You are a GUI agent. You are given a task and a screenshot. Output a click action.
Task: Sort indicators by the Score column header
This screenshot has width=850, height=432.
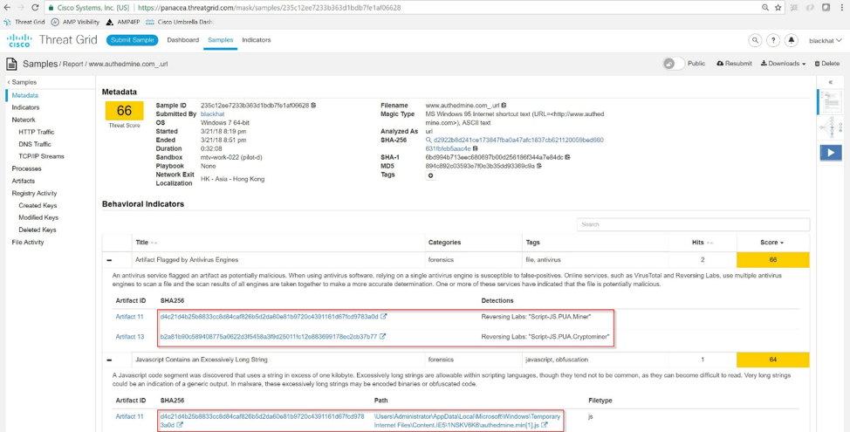(x=771, y=243)
